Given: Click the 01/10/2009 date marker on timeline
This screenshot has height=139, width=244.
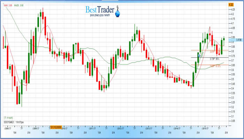Looking at the screenshot, I should 56,127.
